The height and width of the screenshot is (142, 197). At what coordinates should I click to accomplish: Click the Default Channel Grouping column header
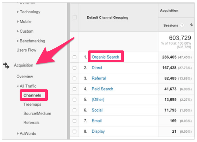click(x=108, y=17)
